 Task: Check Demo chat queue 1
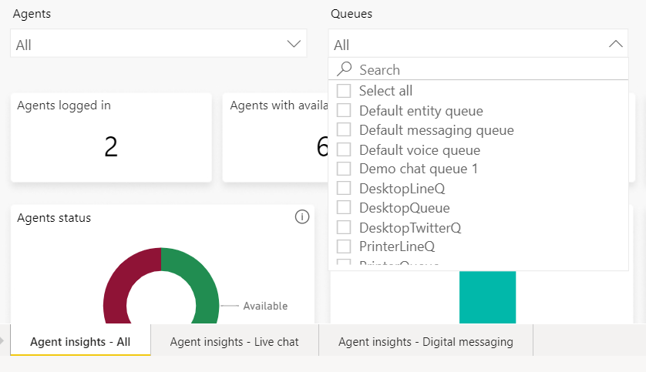tap(344, 169)
